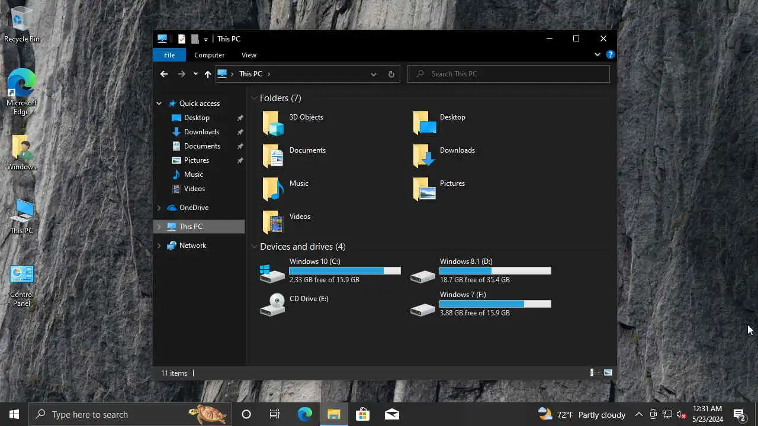Image resolution: width=758 pixels, height=426 pixels.
Task: Switch to details view in status bar
Action: tap(595, 373)
